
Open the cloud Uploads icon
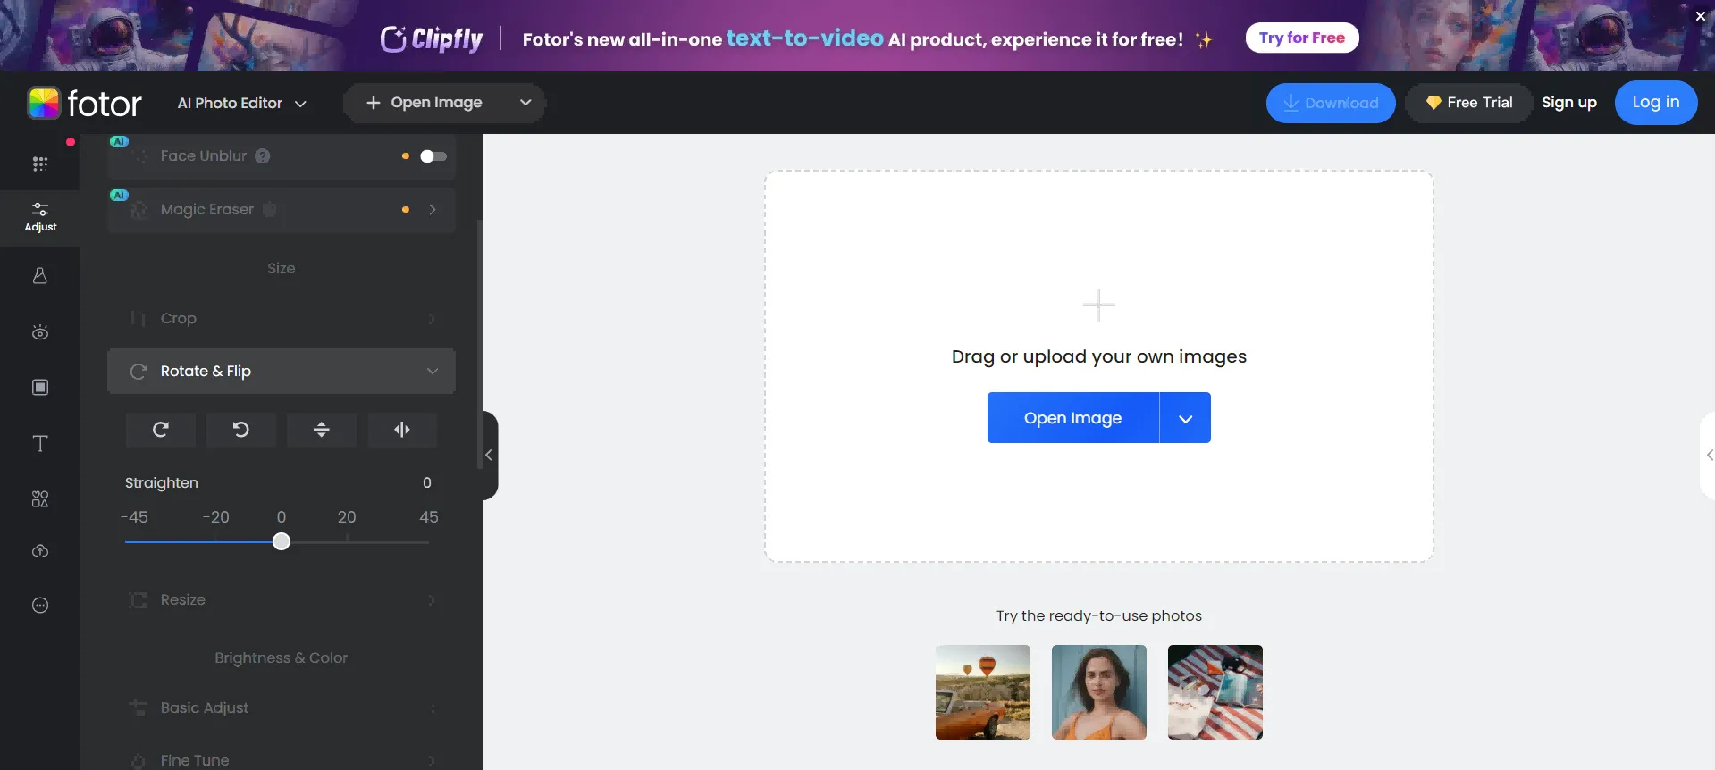(40, 551)
